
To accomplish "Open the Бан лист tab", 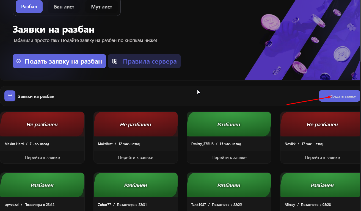I will point(64,7).
